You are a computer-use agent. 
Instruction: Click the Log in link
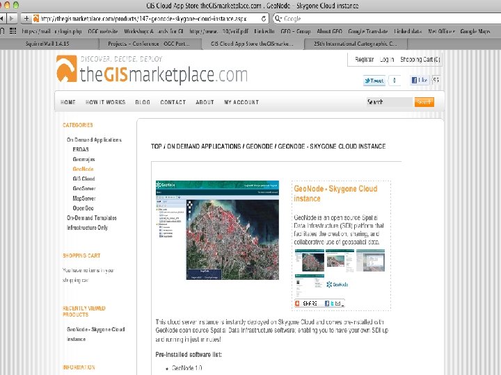click(x=387, y=59)
